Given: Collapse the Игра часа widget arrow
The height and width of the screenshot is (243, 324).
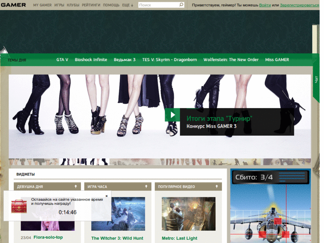Looking at the screenshot, I should pyautogui.click(x=146, y=186).
